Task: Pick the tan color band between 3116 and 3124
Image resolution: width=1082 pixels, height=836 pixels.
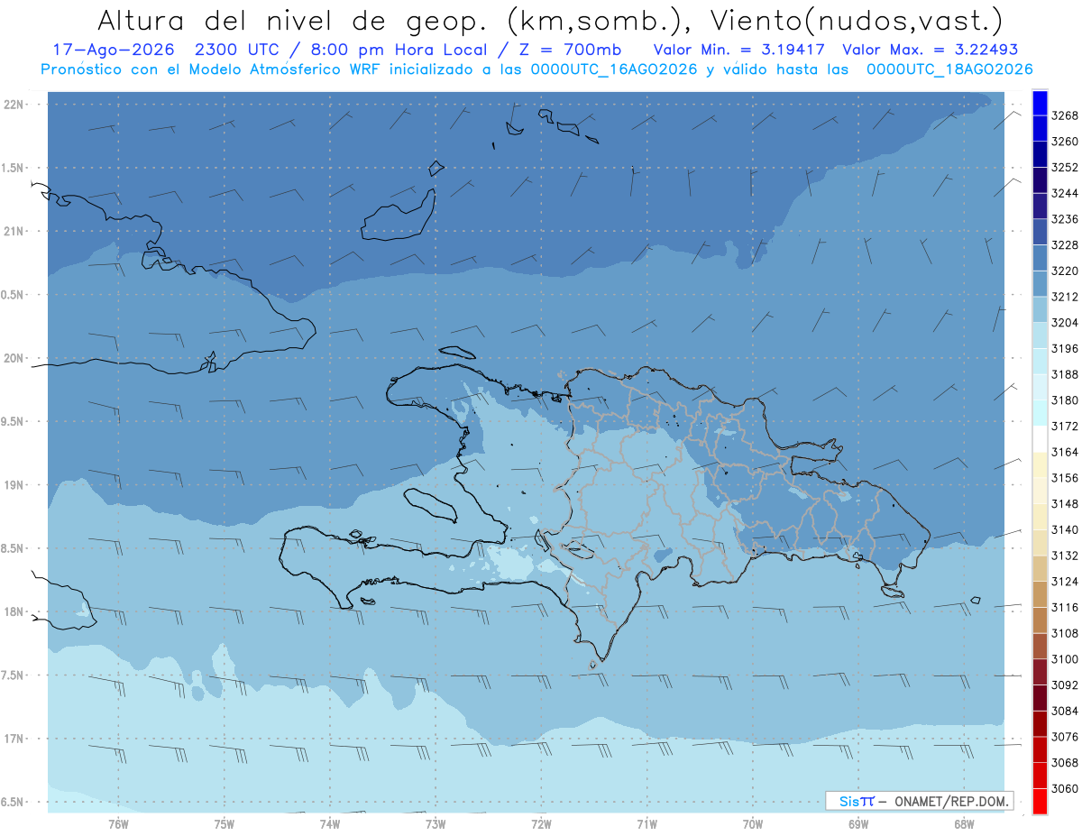Action: 1040,594
